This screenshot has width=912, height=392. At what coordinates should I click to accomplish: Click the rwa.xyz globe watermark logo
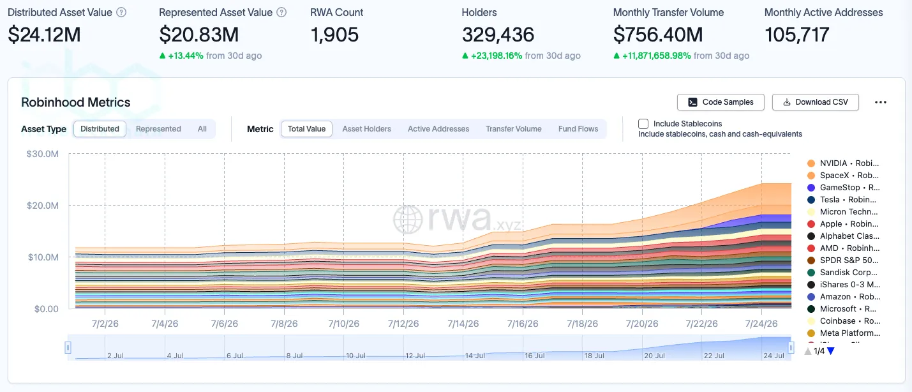408,220
